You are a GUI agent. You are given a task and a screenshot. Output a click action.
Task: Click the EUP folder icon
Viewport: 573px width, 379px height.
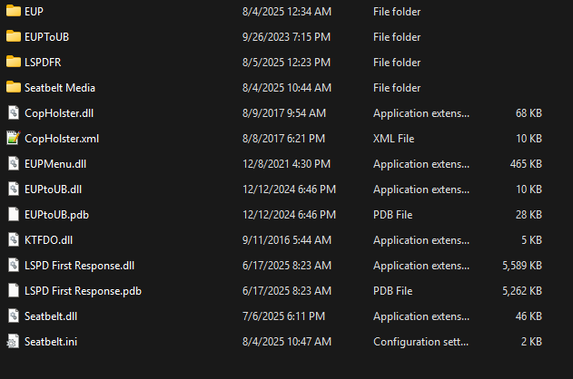13,12
